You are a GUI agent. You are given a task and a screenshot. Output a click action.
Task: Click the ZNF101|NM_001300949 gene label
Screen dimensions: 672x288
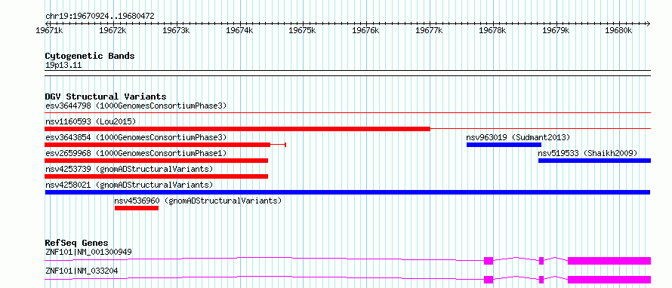(88, 252)
